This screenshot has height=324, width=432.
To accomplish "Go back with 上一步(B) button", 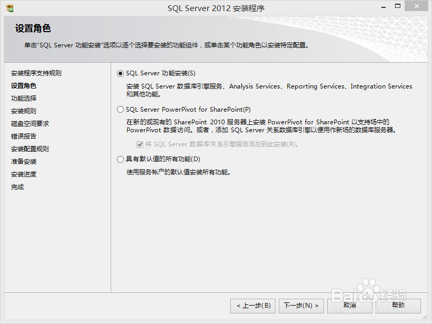I will tap(253, 306).
